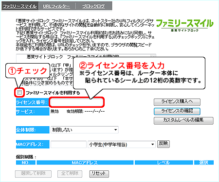Open the ブロックログ tab
Screen dimensions: 219x182
(x=93, y=6)
